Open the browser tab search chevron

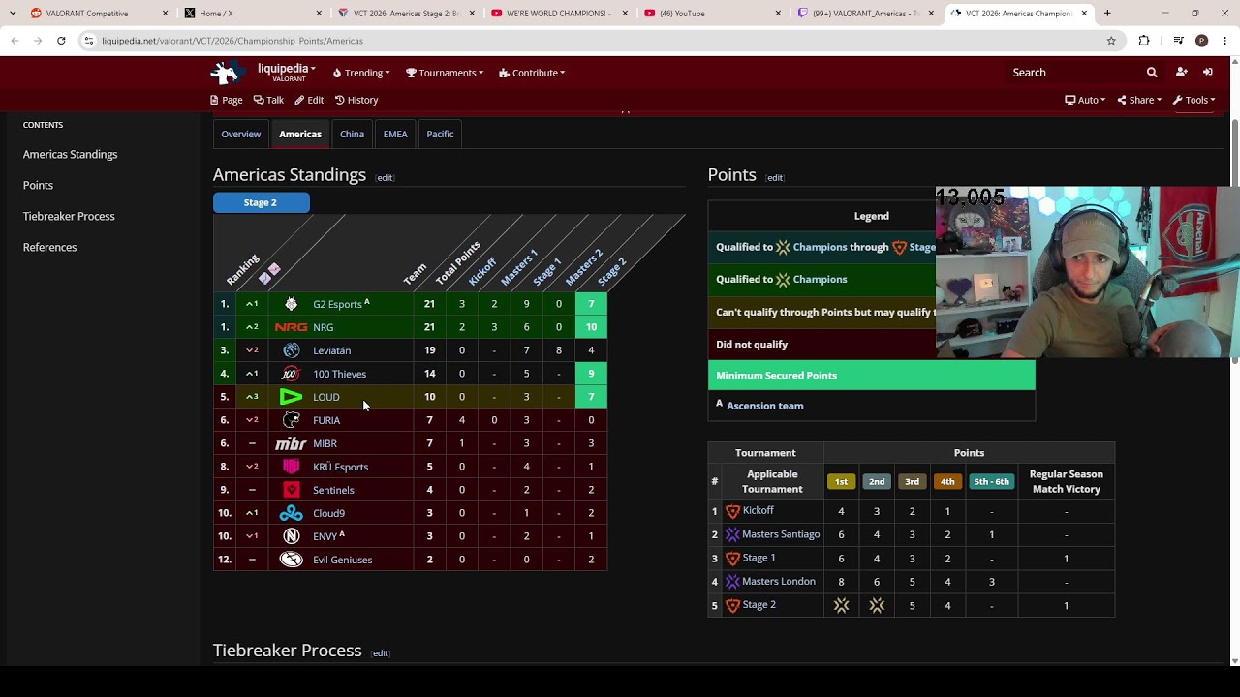coord(13,14)
